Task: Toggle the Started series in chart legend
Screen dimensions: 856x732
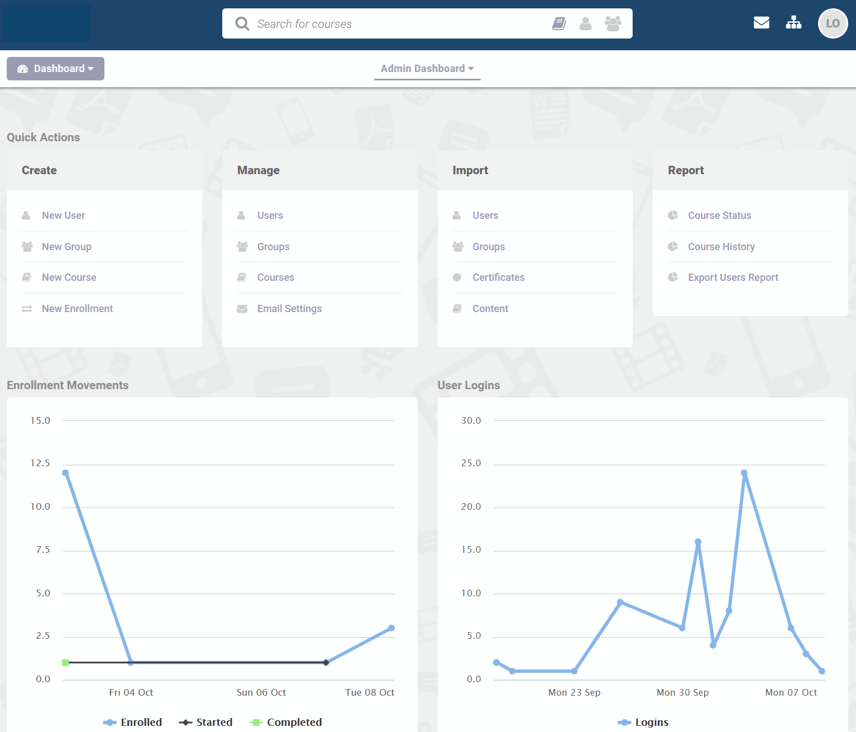Action: pos(206,722)
